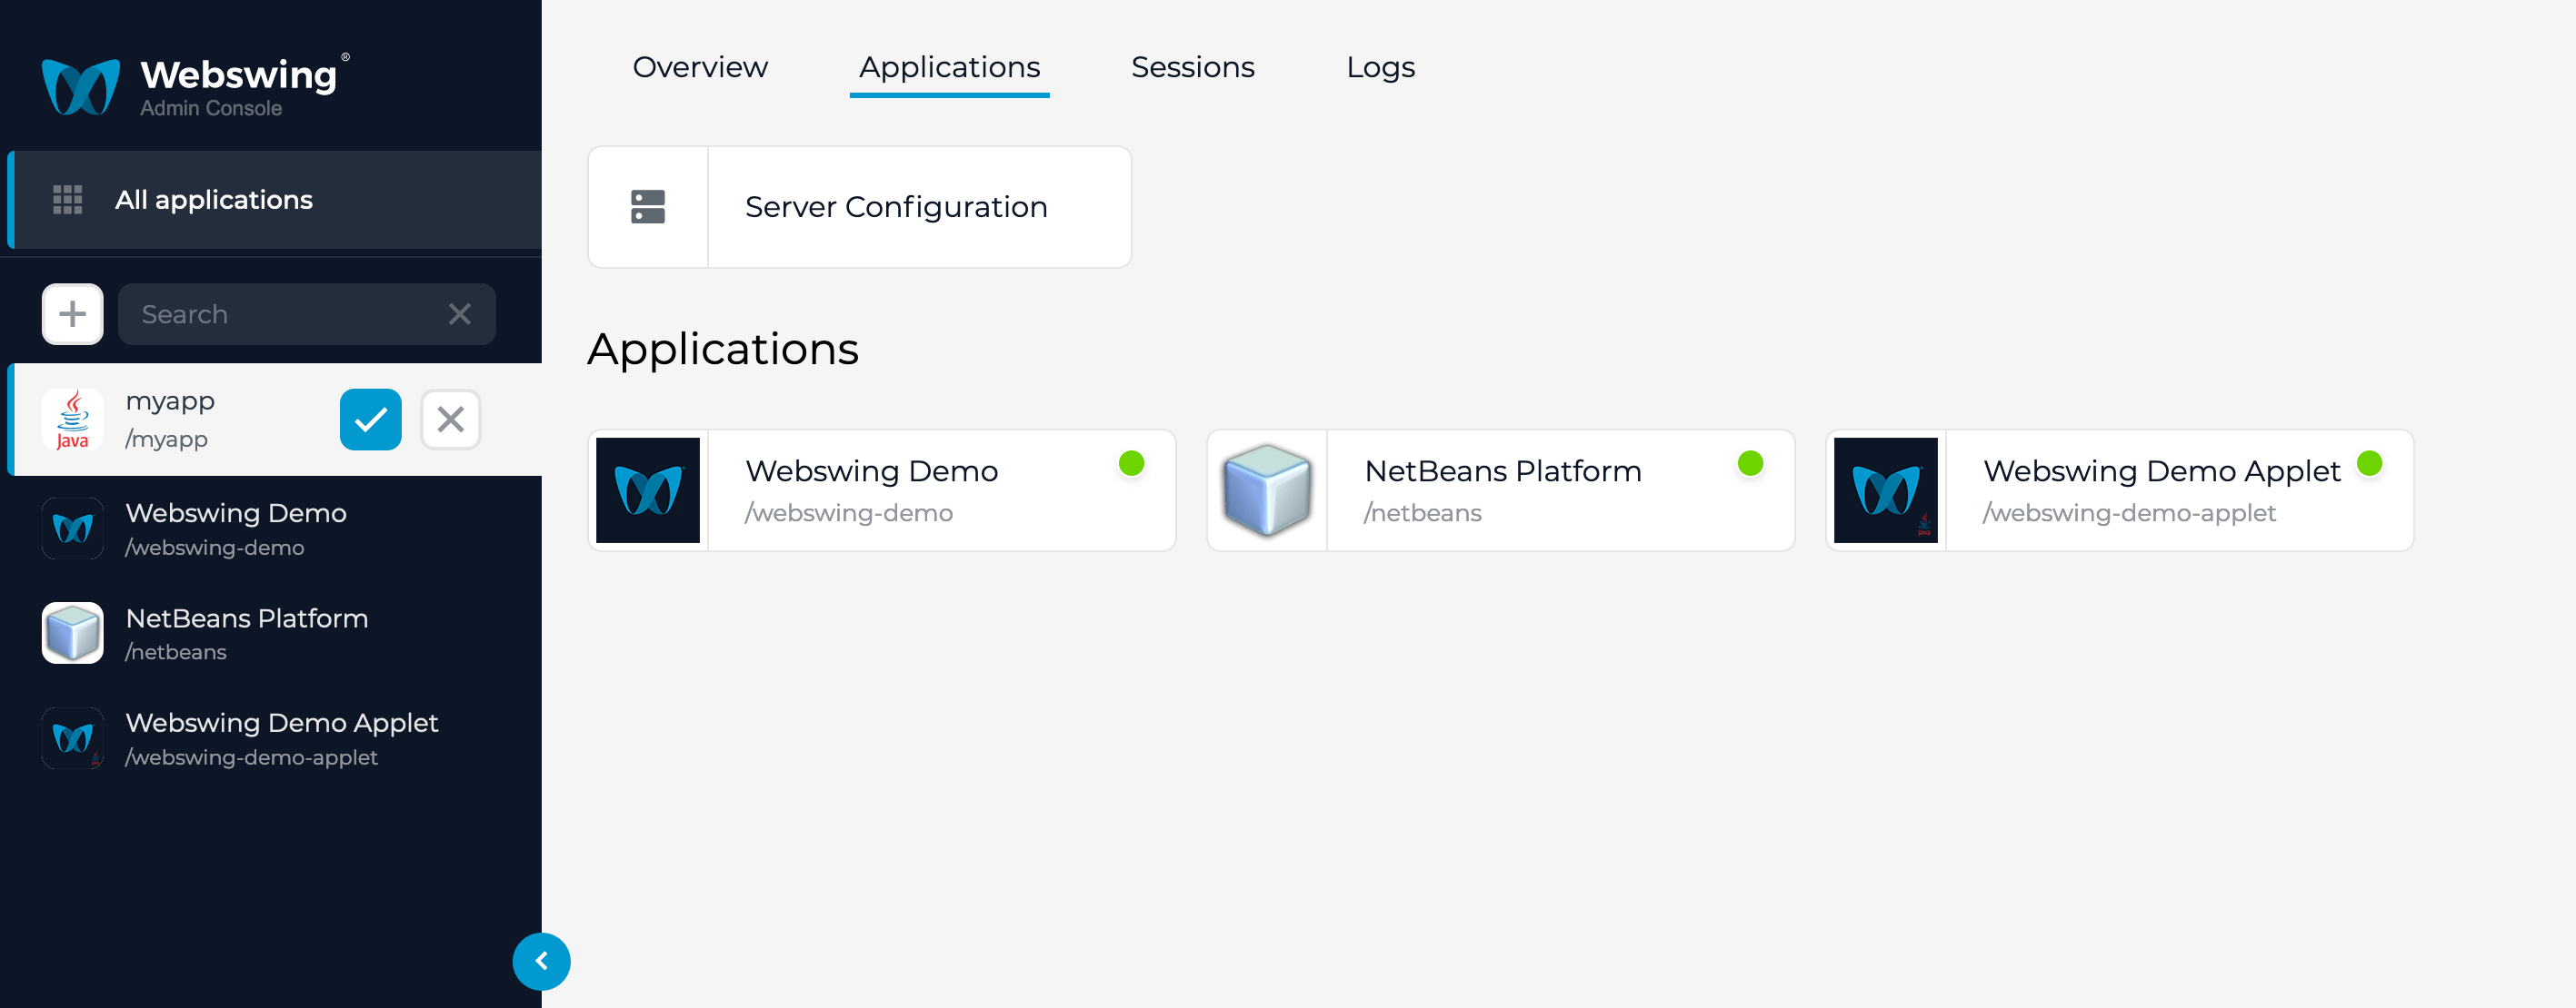Click the NetBeans Platform cube icon
This screenshot has height=1008, width=2576.
[x=1267, y=489]
